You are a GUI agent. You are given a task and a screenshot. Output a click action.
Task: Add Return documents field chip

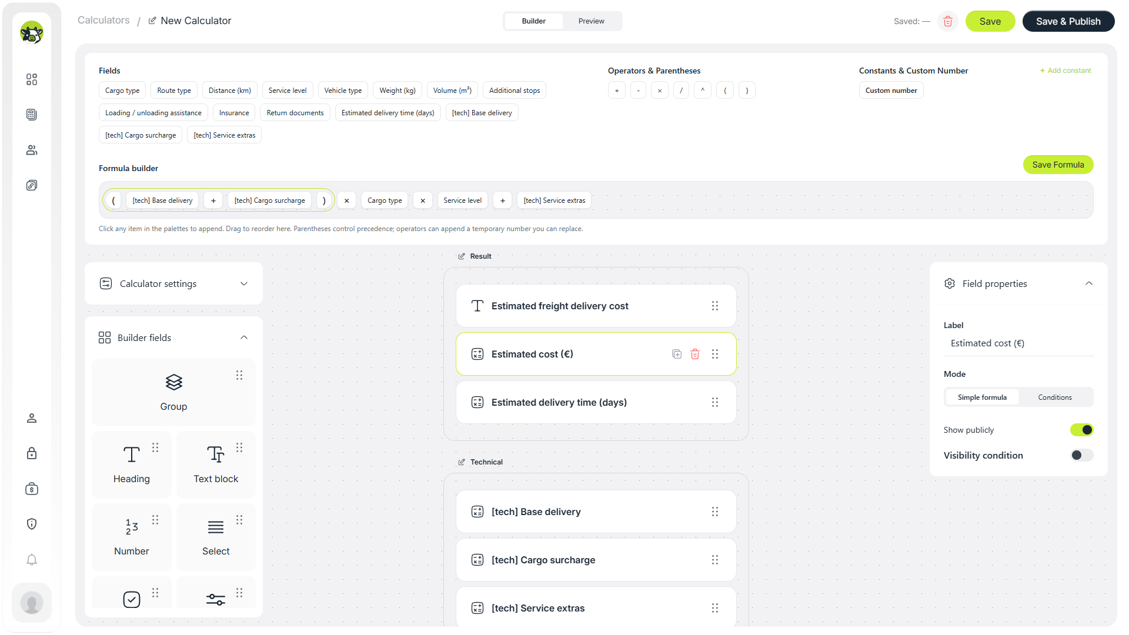tap(295, 113)
